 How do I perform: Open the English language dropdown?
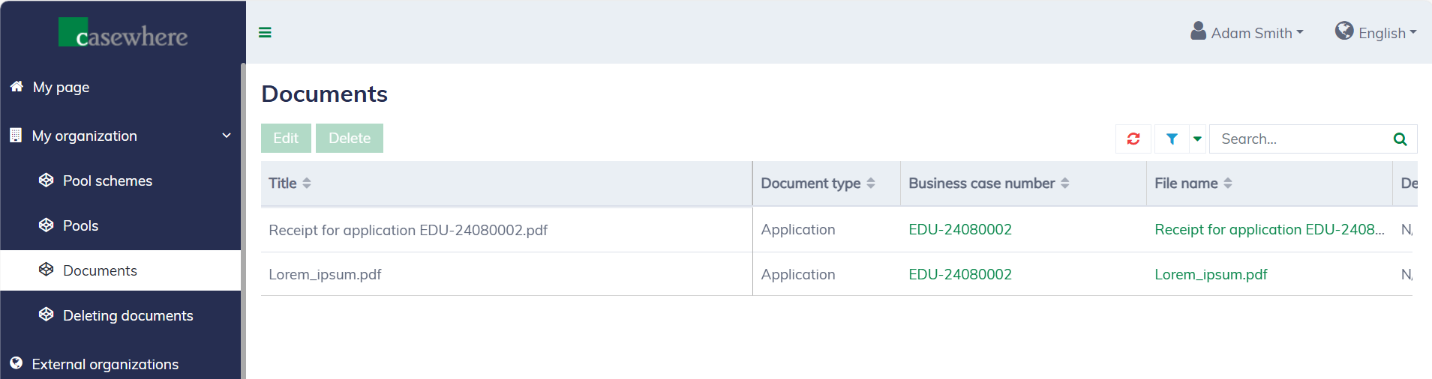click(x=1376, y=33)
